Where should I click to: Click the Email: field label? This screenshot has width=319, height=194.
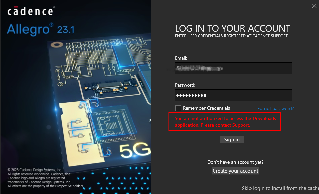coord(181,58)
